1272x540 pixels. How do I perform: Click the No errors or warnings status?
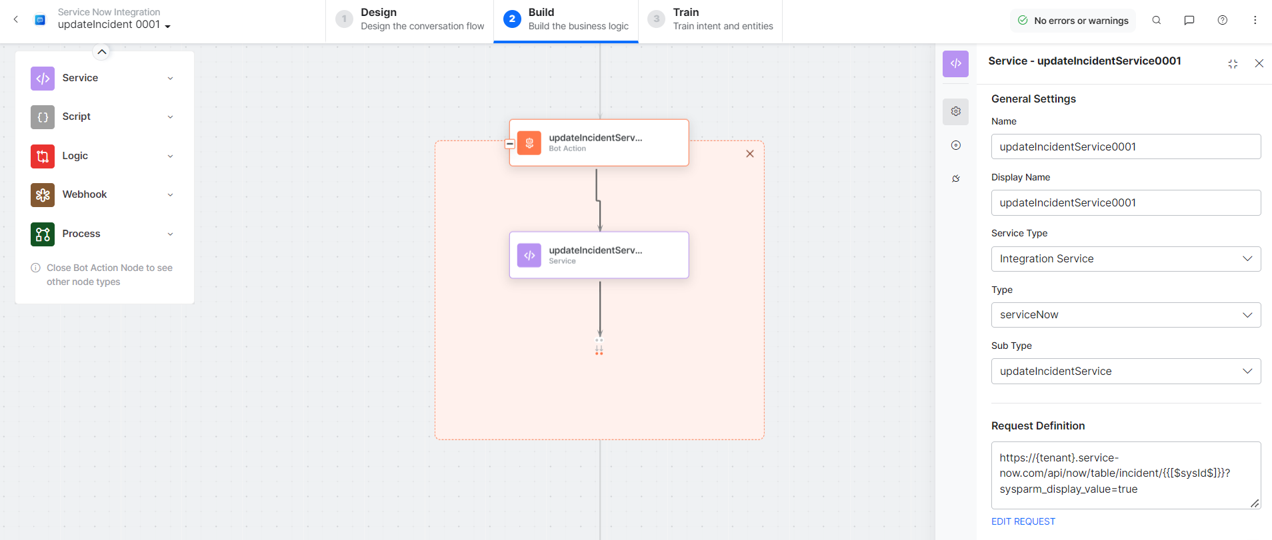(1073, 21)
